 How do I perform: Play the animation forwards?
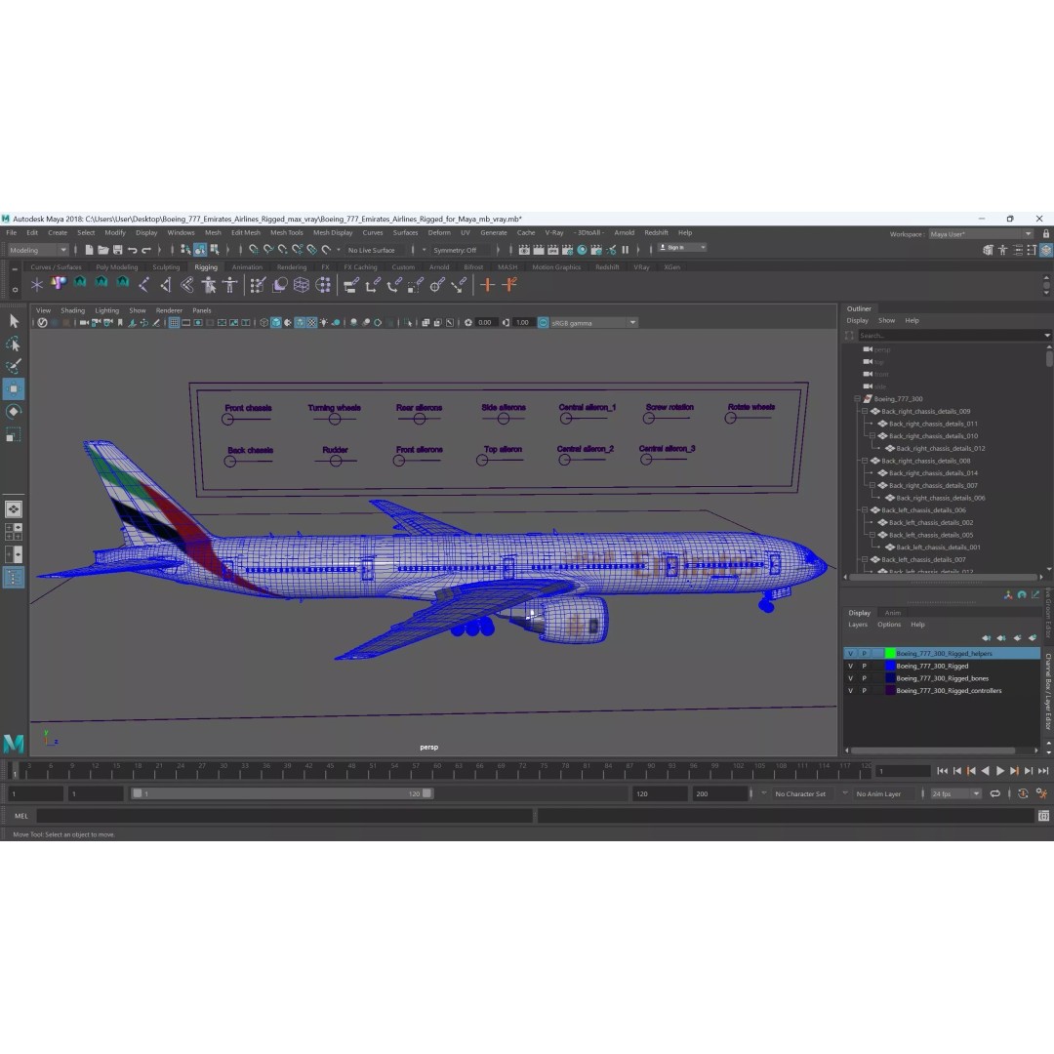(999, 771)
